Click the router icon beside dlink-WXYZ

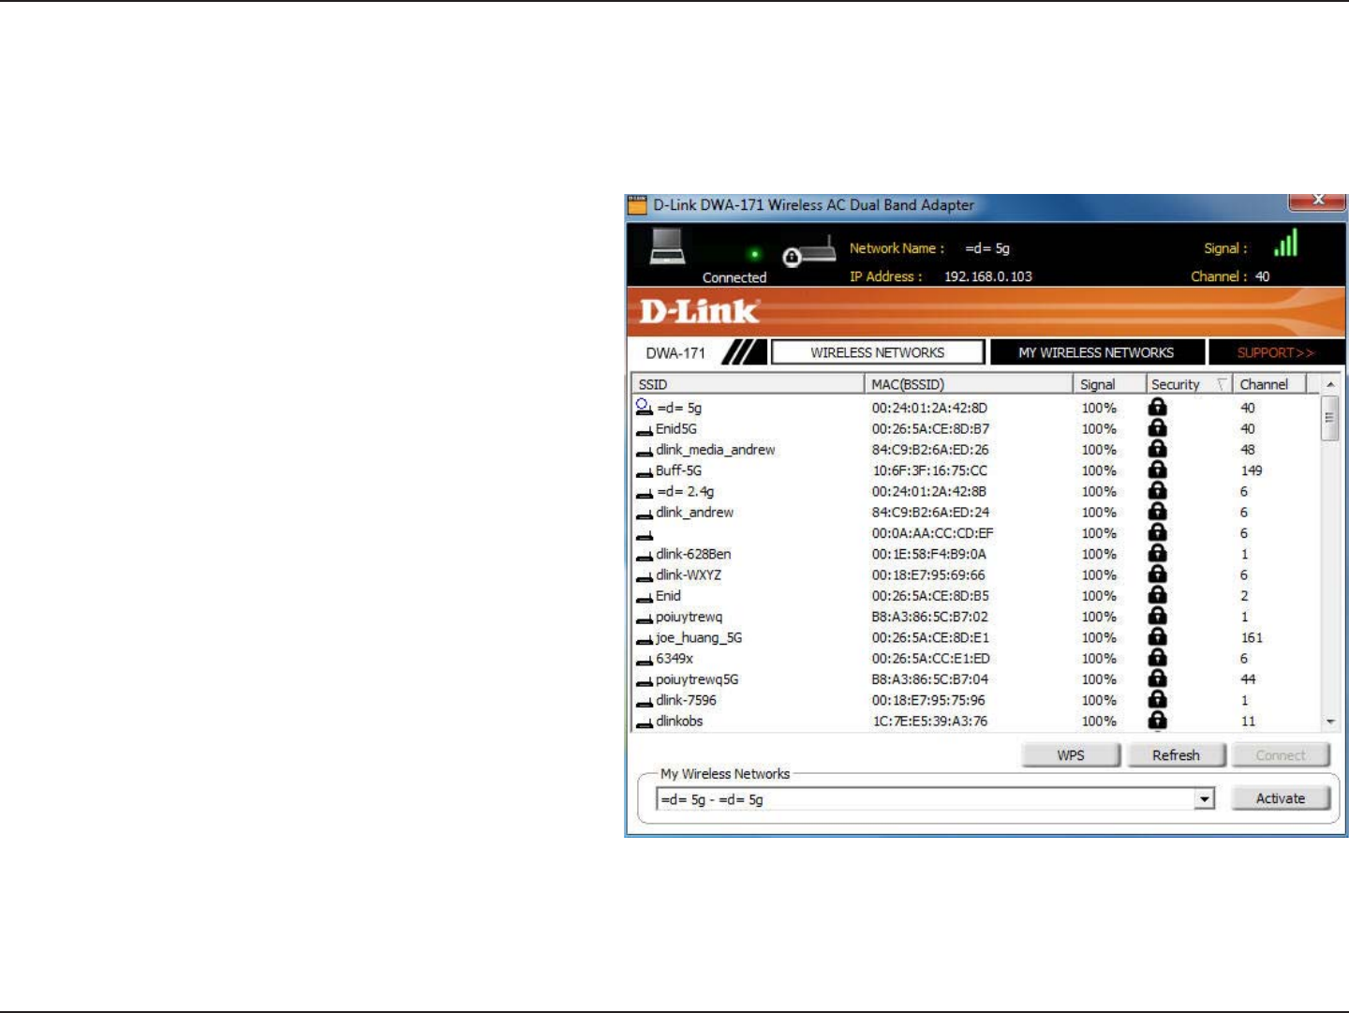point(645,576)
